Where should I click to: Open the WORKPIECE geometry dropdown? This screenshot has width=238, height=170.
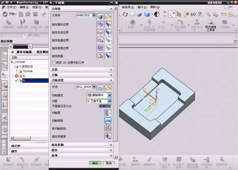(x=94, y=15)
